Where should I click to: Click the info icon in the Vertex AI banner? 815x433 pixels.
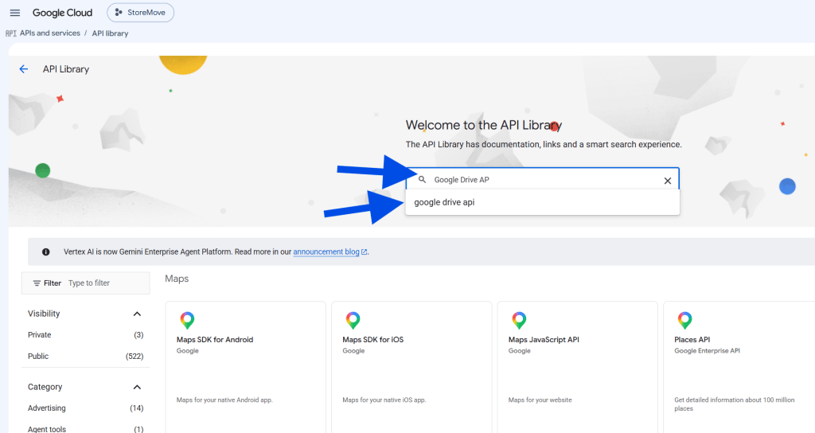[45, 252]
